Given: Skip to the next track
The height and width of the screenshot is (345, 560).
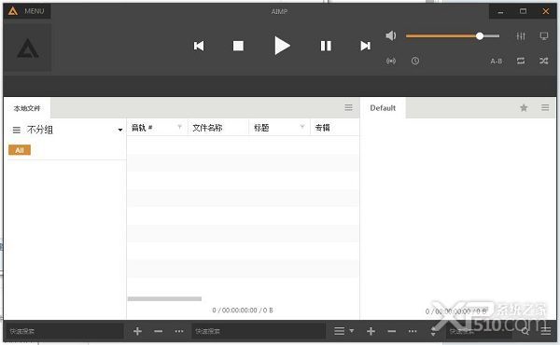Looking at the screenshot, I should pos(365,46).
